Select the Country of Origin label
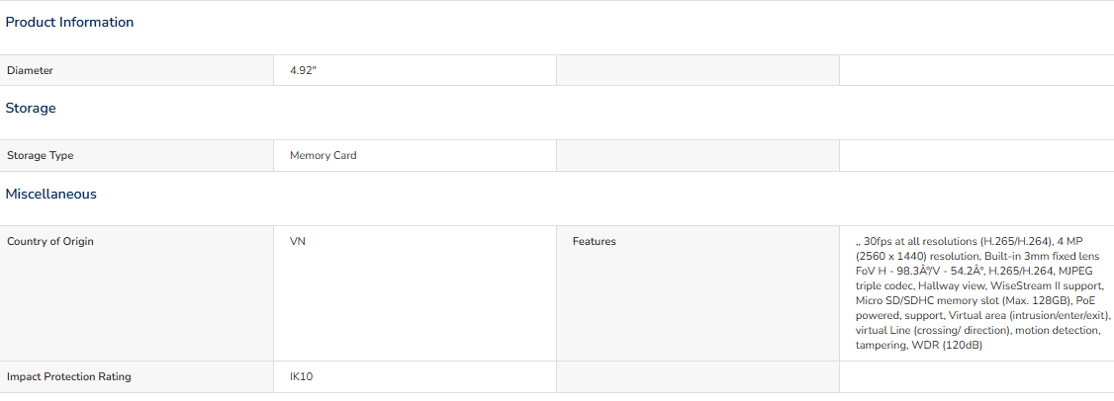Screen dimensions: 1114x401 [x=50, y=241]
